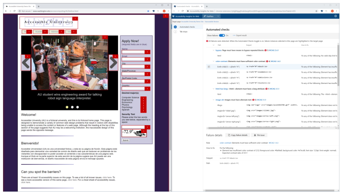Focus the Security Test answer field
The image size is (344, 195).
(133, 127)
